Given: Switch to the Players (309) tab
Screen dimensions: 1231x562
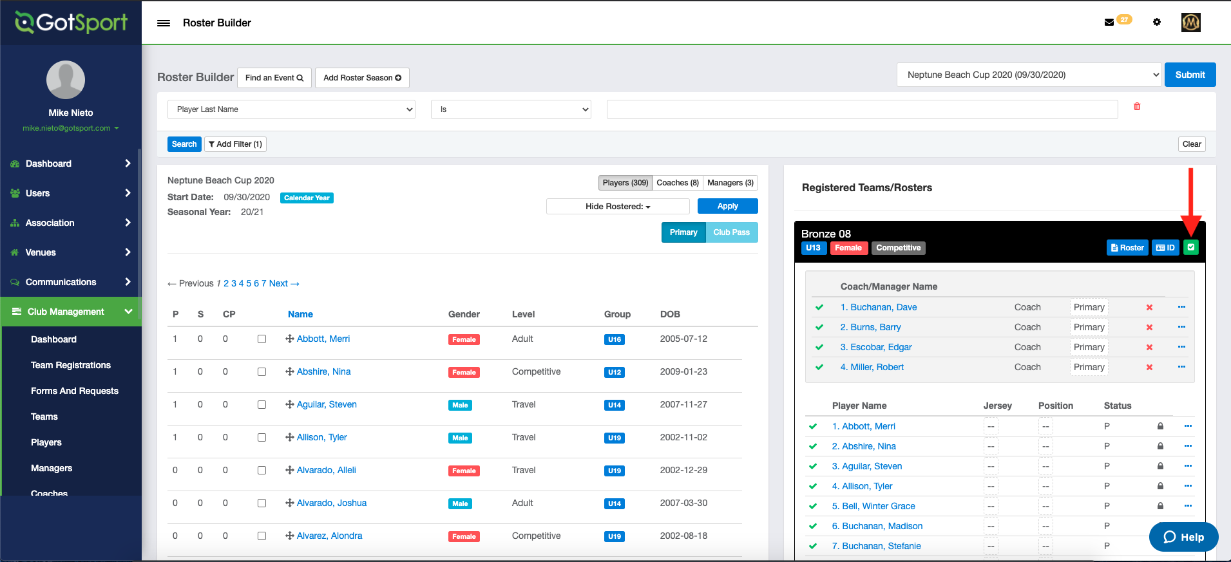Looking at the screenshot, I should pos(625,183).
